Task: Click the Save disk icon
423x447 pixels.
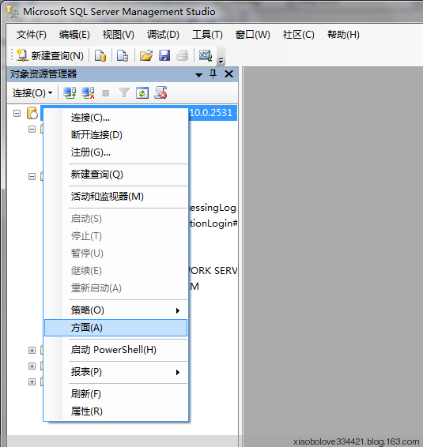Action: (164, 55)
